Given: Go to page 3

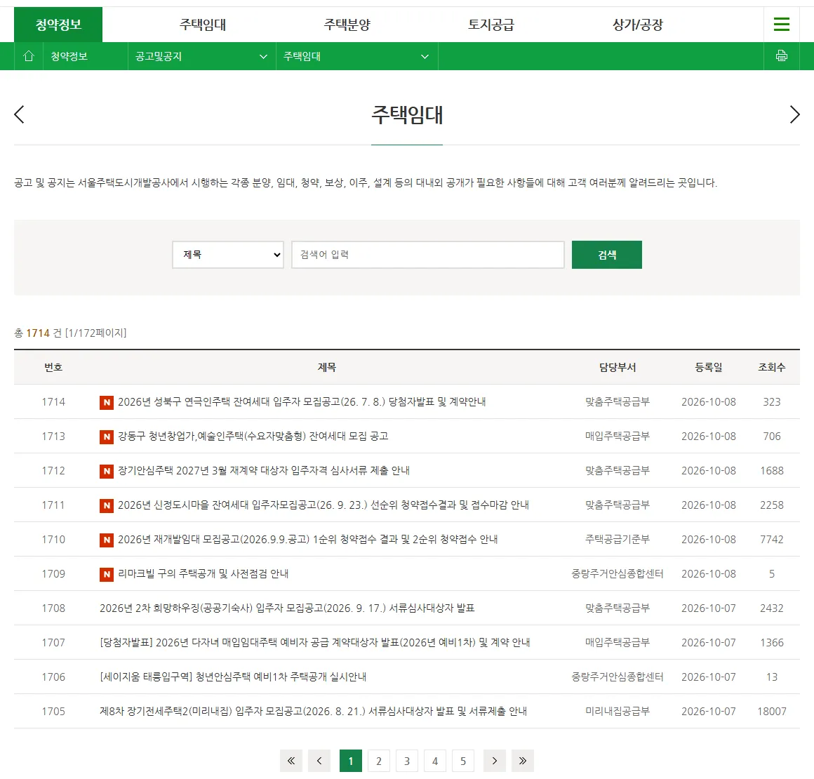Looking at the screenshot, I should (x=407, y=761).
